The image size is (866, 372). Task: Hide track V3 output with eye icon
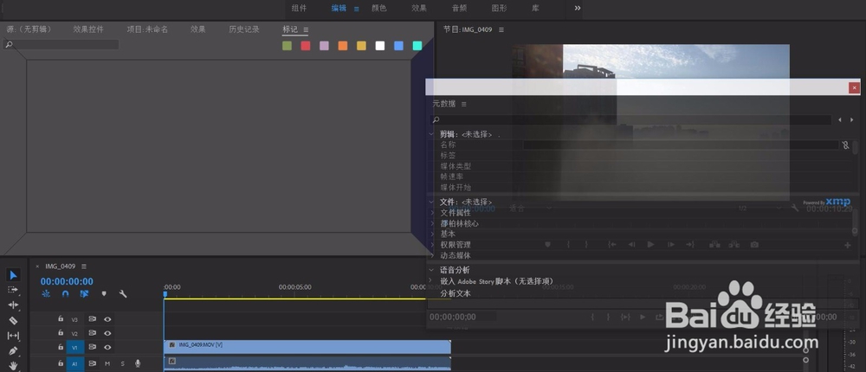[x=107, y=319]
